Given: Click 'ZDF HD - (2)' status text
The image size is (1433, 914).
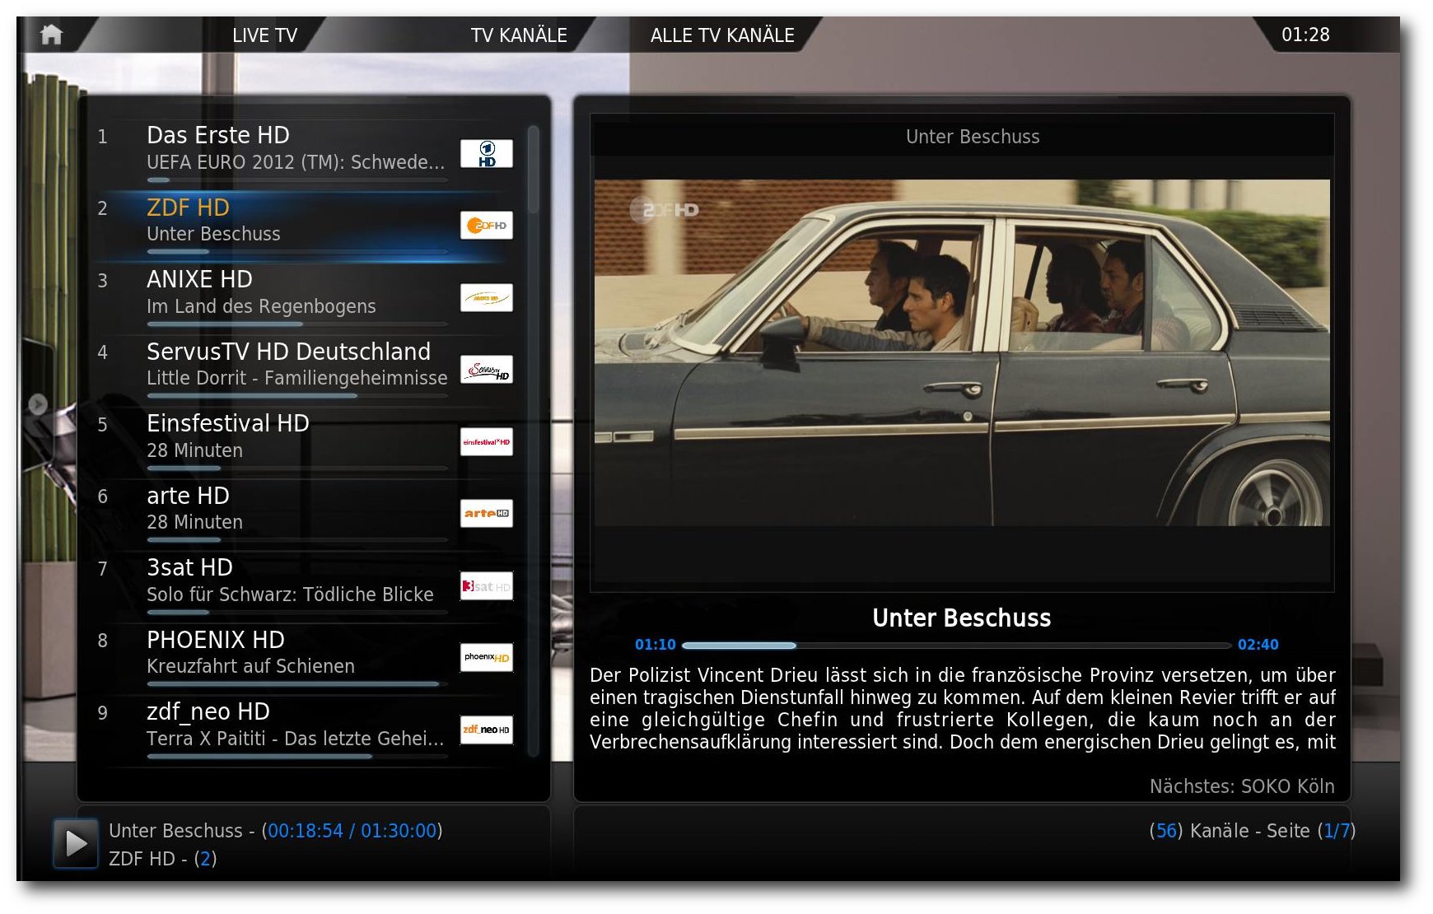Looking at the screenshot, I should coord(163,859).
